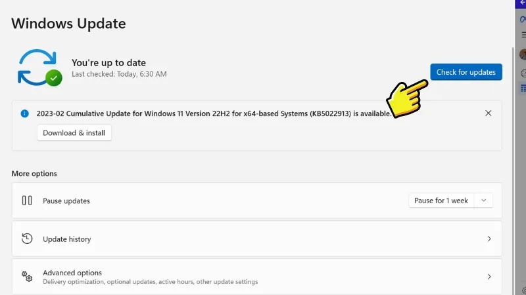Open the settings gear at bottom-right edge
526x295 pixels.
point(523,290)
